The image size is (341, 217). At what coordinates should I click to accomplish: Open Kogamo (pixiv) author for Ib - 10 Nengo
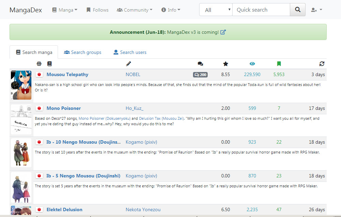[x=142, y=142]
